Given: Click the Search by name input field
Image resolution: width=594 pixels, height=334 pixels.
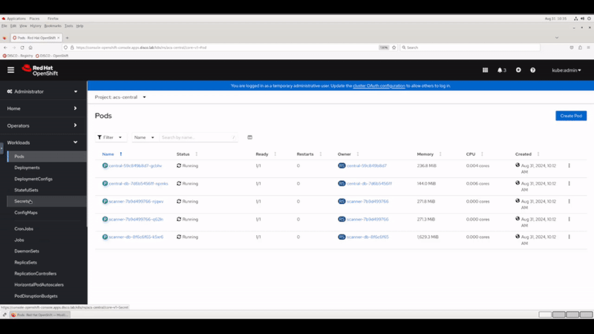Looking at the screenshot, I should [x=196, y=137].
